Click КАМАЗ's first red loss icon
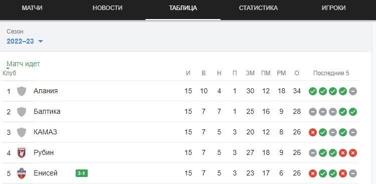376x184 pixels. click(x=313, y=132)
